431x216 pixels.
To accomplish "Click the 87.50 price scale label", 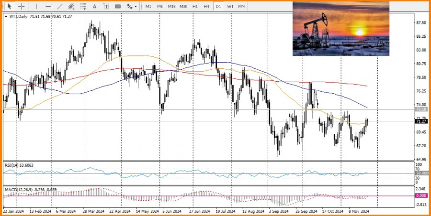I will 421,23.
